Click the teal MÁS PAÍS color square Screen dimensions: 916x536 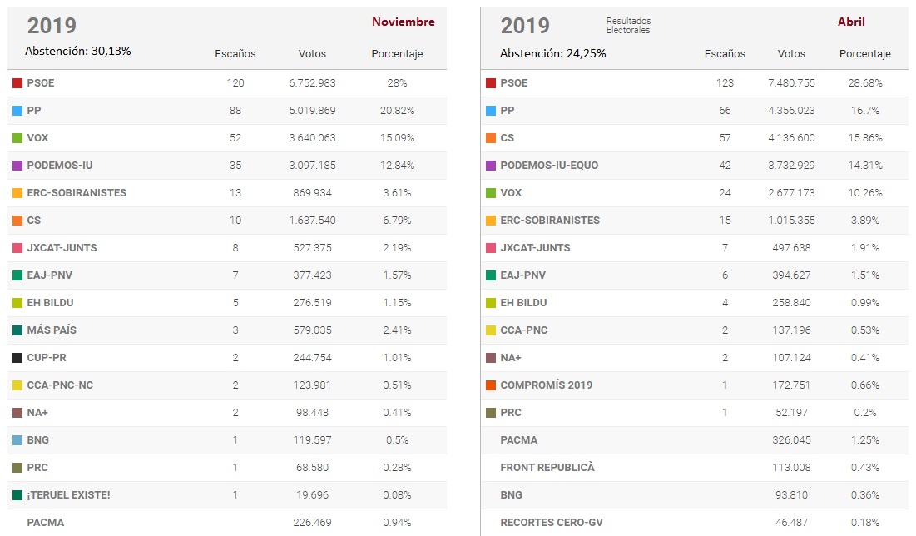click(x=17, y=330)
